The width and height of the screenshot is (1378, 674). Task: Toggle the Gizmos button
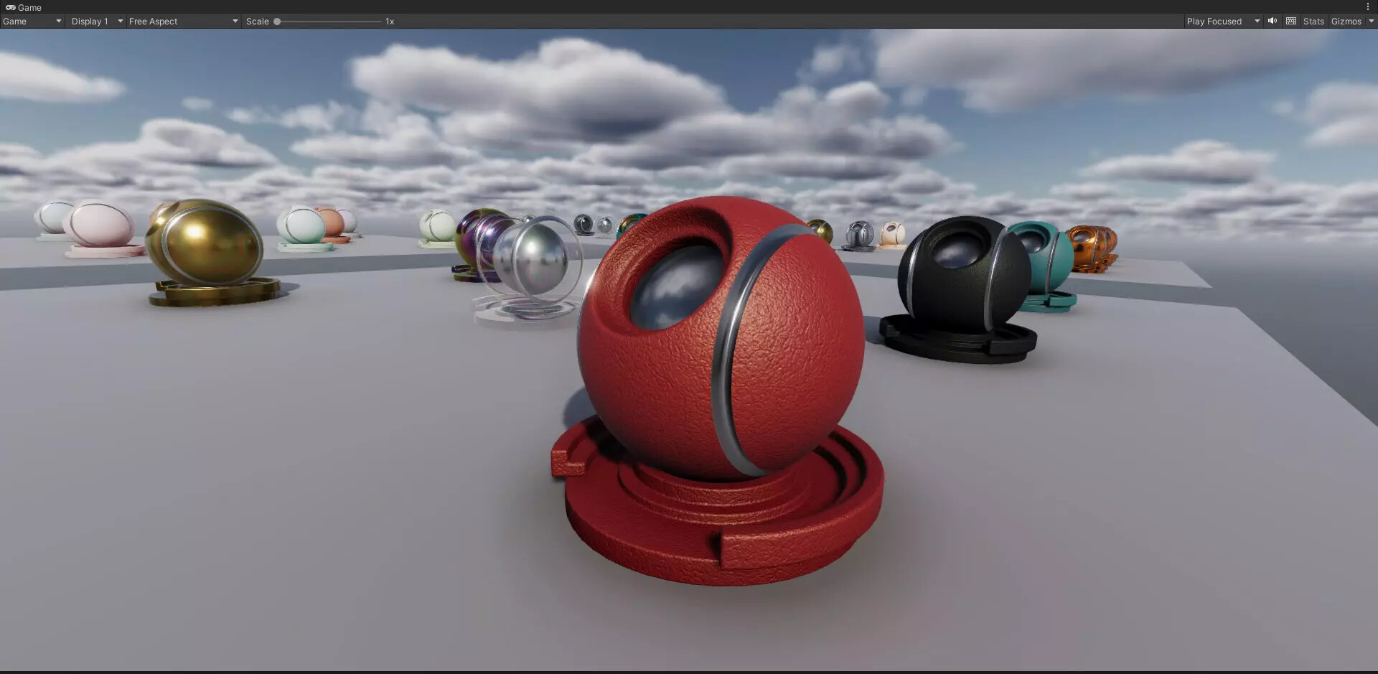point(1346,22)
